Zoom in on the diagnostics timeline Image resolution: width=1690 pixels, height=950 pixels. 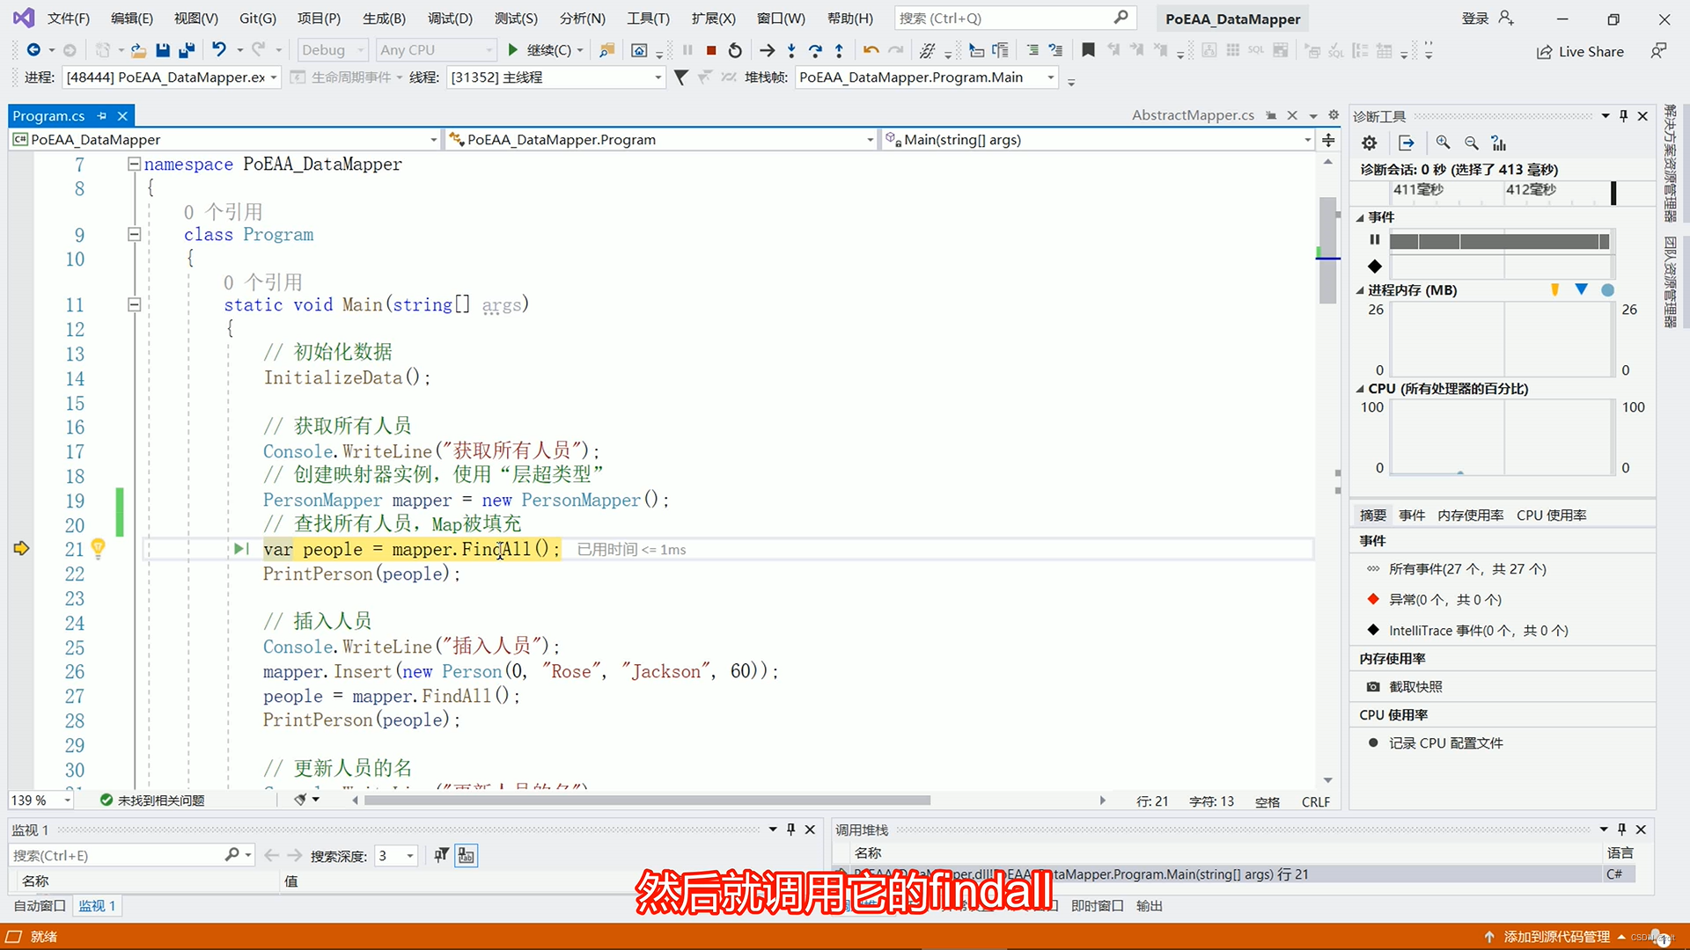(1443, 142)
